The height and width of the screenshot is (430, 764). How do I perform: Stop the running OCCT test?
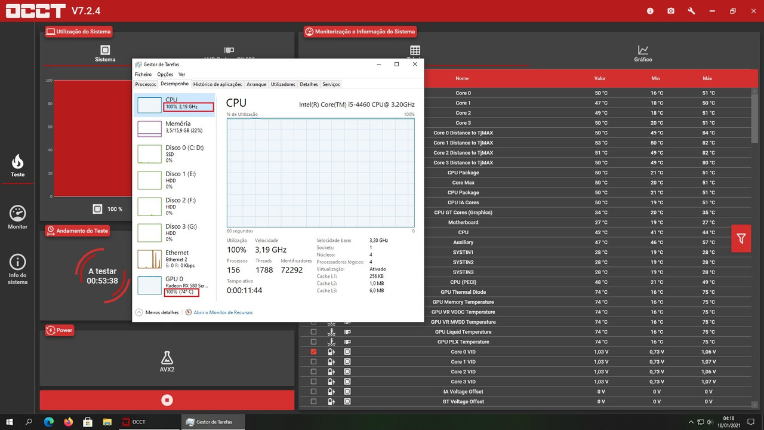point(167,400)
